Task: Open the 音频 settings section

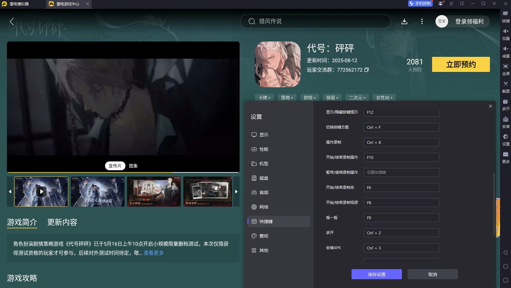Action: [x=279, y=193]
